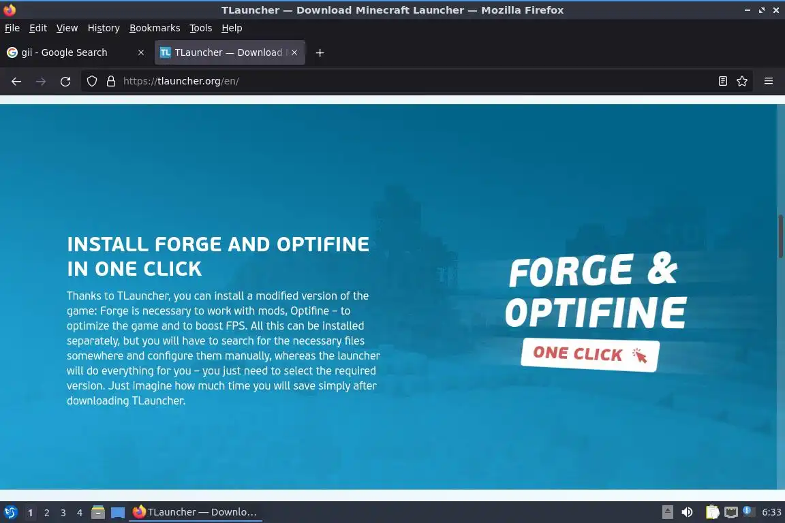
Task: Click the show desktop taskbar icon
Action: tap(118, 513)
